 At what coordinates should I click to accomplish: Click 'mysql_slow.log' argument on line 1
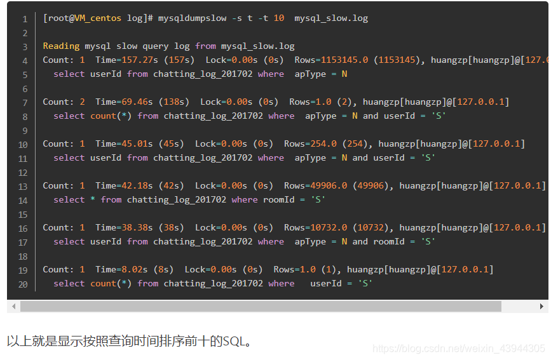tap(331, 18)
